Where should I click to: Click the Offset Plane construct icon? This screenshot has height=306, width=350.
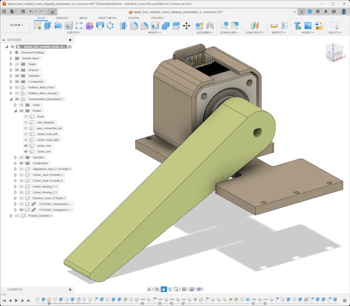254,25
